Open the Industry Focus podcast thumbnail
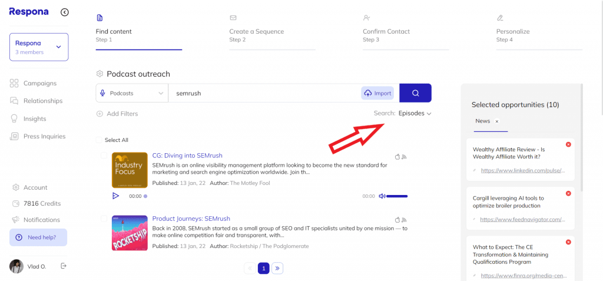This screenshot has height=281, width=603. click(130, 170)
